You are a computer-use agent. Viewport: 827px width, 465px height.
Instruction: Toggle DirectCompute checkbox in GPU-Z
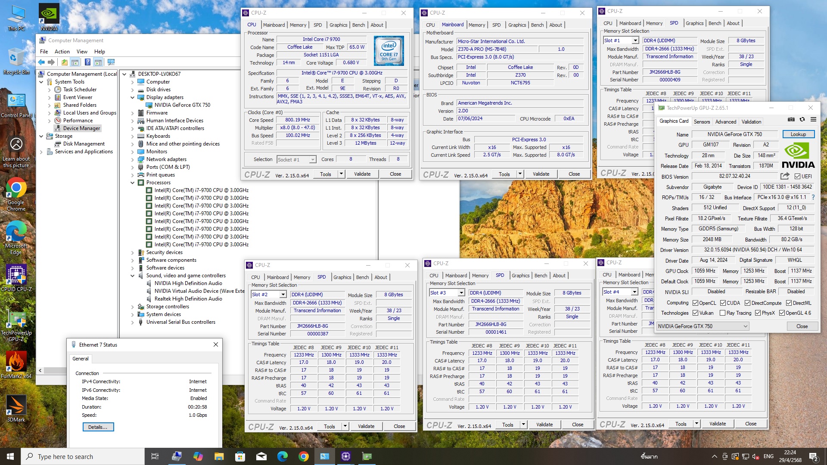pos(747,303)
